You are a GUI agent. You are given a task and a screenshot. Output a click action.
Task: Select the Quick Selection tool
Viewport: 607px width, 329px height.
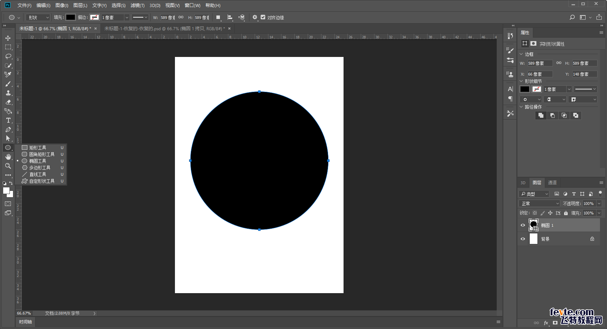coord(8,65)
